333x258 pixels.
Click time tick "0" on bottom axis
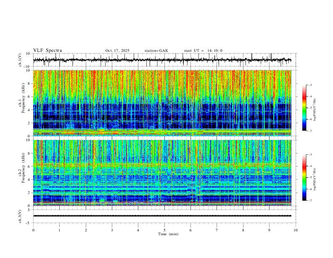[33, 230]
